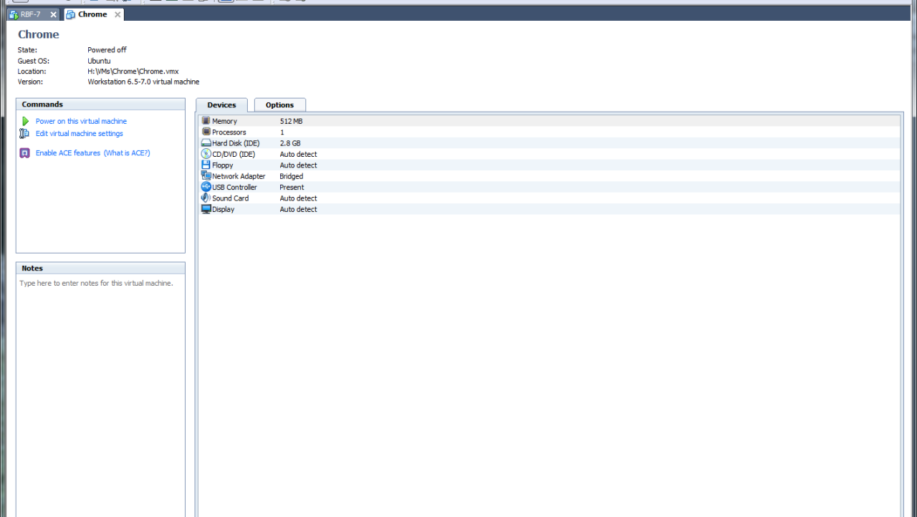Select the Floppy drive icon
This screenshot has width=917, height=517.
pos(206,165)
